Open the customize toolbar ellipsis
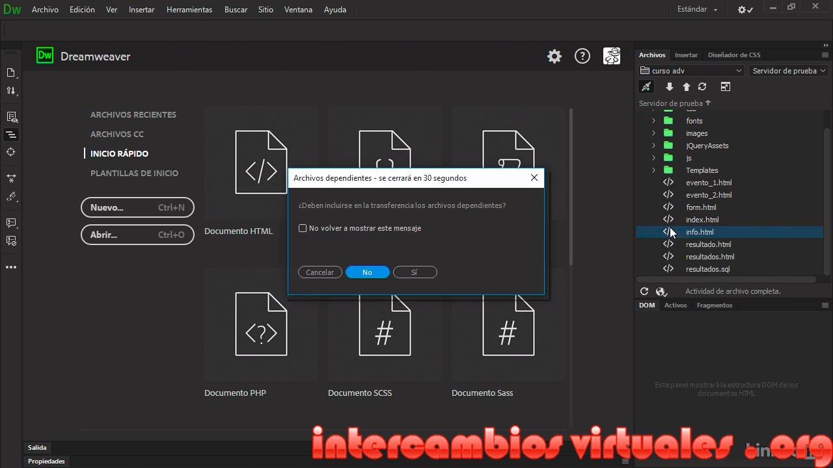Screen dimensions: 833x468 [11, 267]
